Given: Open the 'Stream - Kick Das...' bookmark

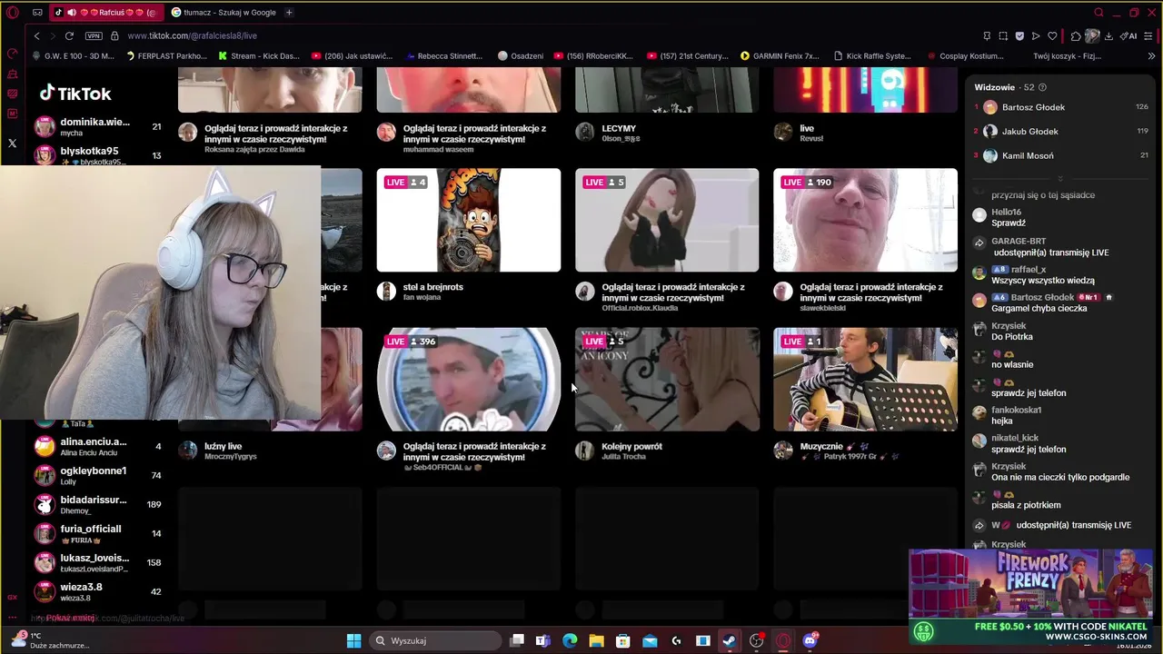Looking at the screenshot, I should tap(258, 55).
